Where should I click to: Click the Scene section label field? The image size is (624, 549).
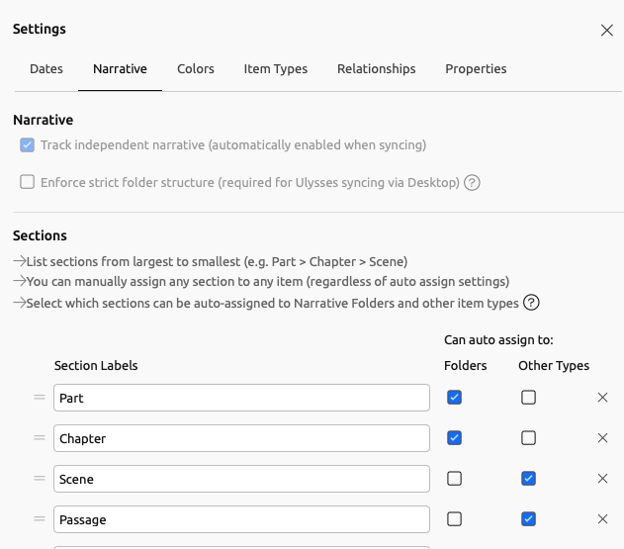coord(241,479)
